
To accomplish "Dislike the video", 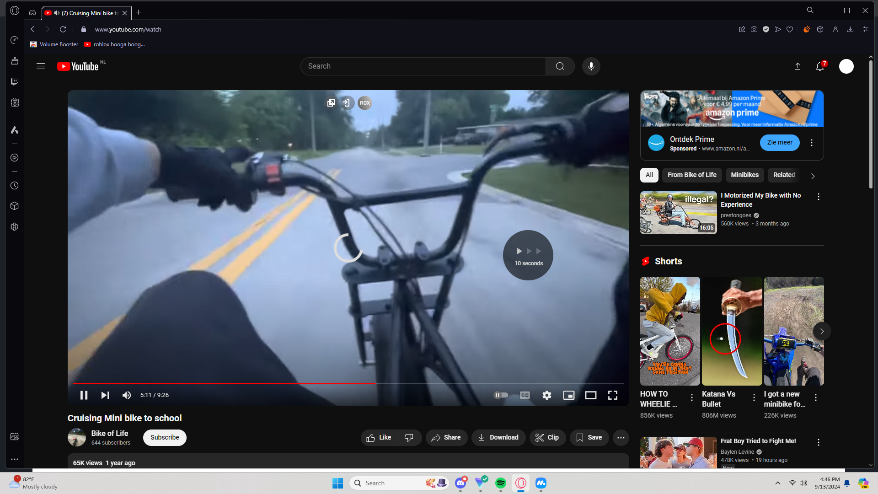I will [x=409, y=438].
